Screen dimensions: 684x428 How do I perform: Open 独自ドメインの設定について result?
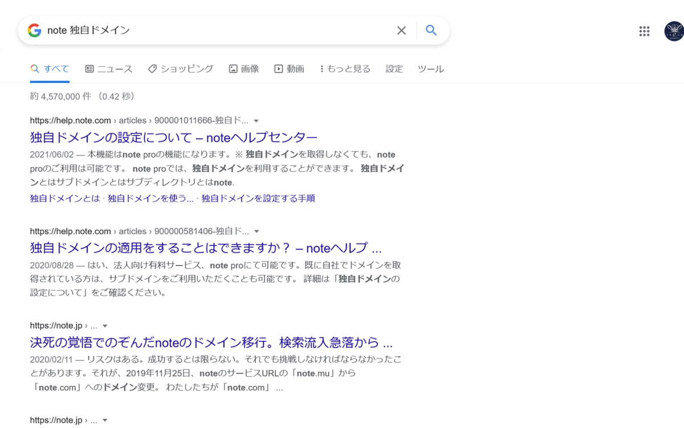[174, 137]
